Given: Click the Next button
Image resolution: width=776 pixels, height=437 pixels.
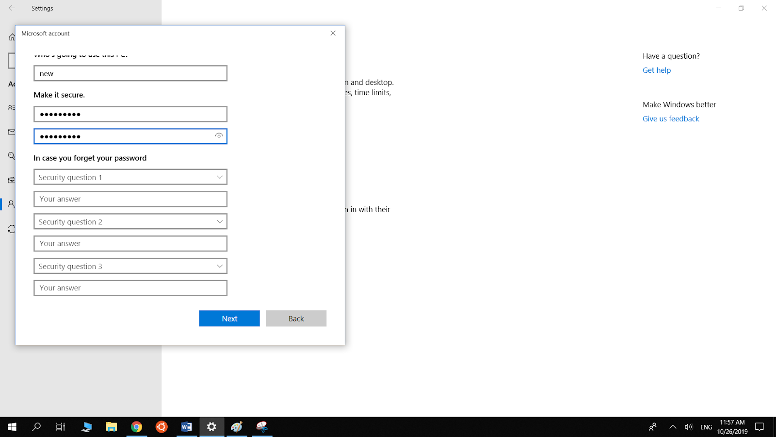Looking at the screenshot, I should tap(229, 319).
